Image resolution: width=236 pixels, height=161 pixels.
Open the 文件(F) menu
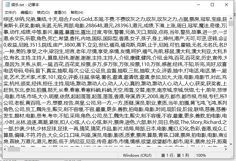[x=10, y=13]
